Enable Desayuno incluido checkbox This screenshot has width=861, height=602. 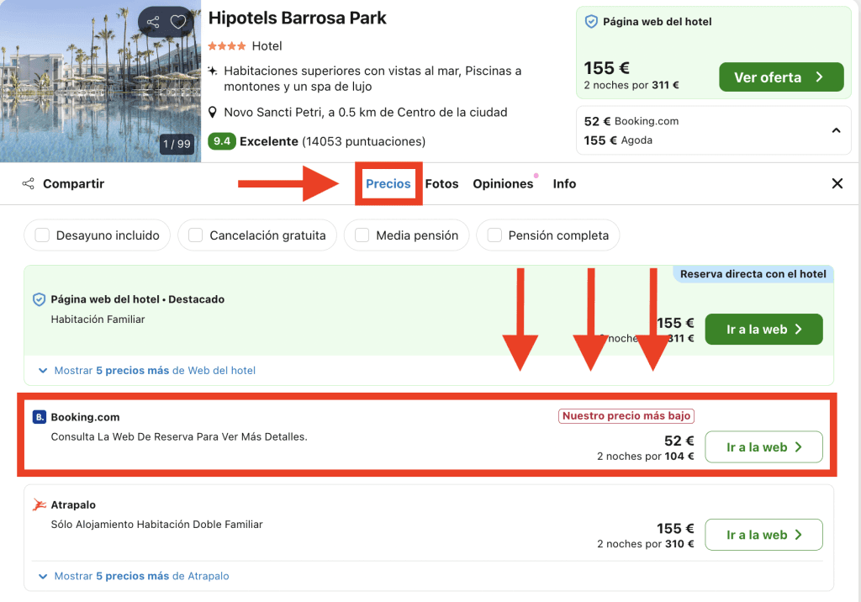(42, 235)
